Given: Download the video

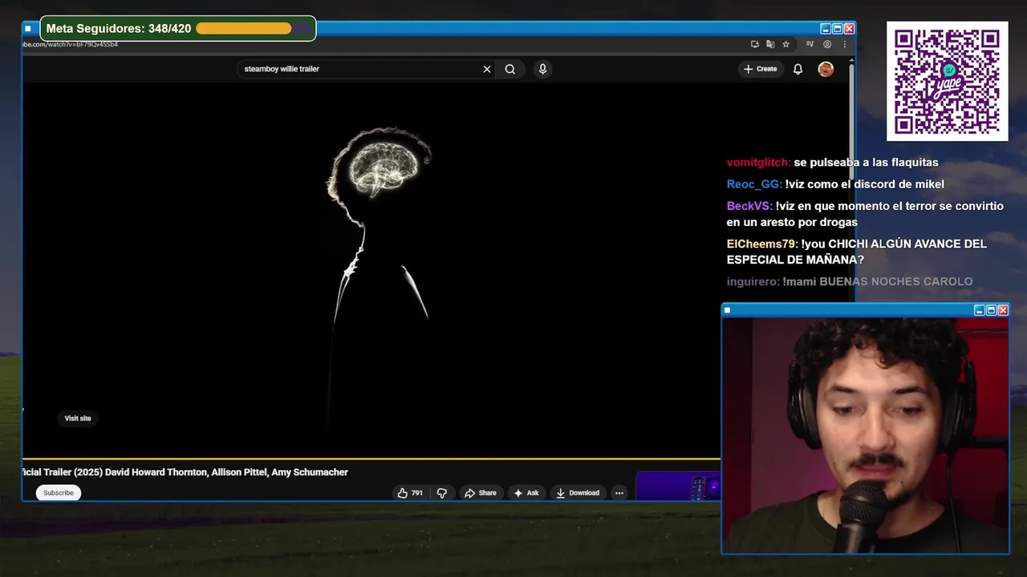Looking at the screenshot, I should point(578,493).
